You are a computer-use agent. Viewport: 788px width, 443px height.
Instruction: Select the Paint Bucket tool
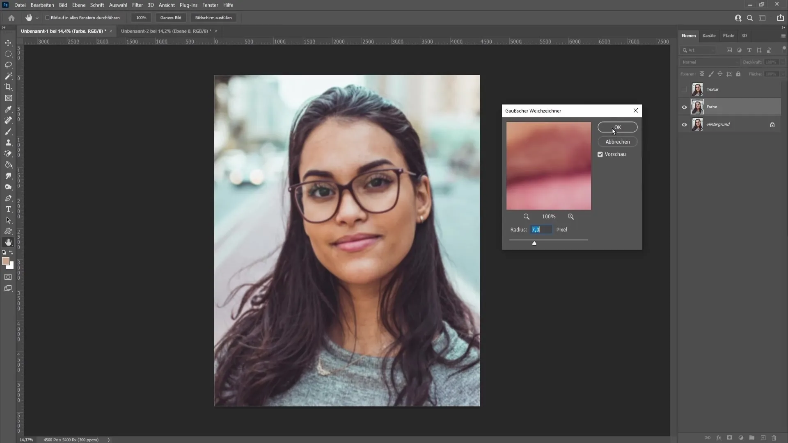pos(8,164)
